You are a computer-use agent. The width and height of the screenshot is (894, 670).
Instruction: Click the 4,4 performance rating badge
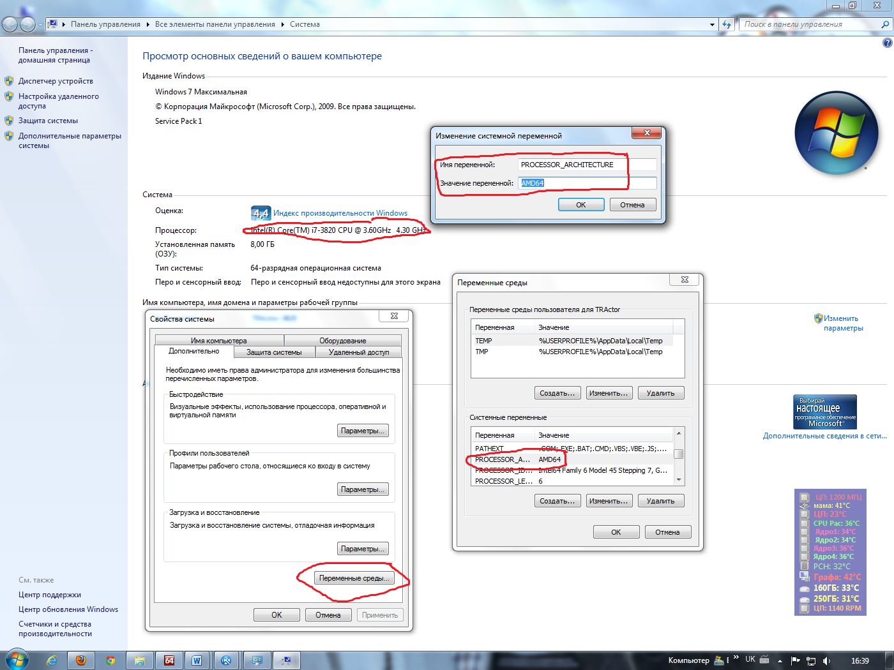(x=260, y=213)
